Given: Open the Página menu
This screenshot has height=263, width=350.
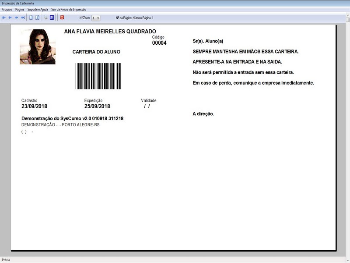Looking at the screenshot, I should pos(20,9).
